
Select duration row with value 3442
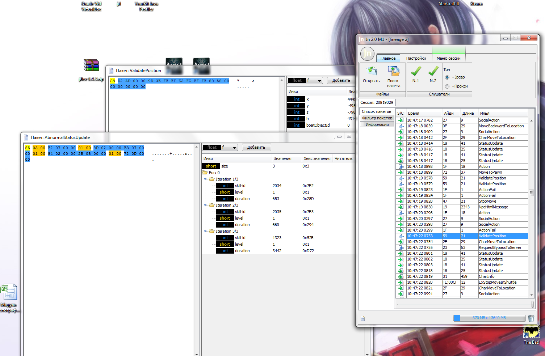click(278, 251)
